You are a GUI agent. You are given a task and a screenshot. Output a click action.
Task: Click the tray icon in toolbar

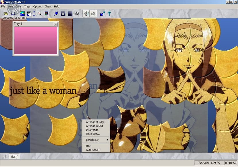(77, 14)
